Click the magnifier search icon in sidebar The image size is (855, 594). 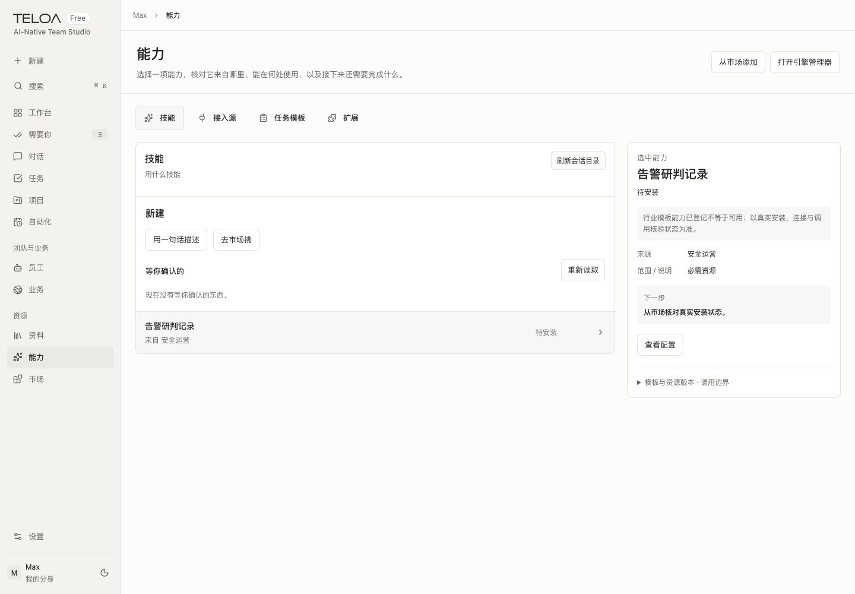18,86
